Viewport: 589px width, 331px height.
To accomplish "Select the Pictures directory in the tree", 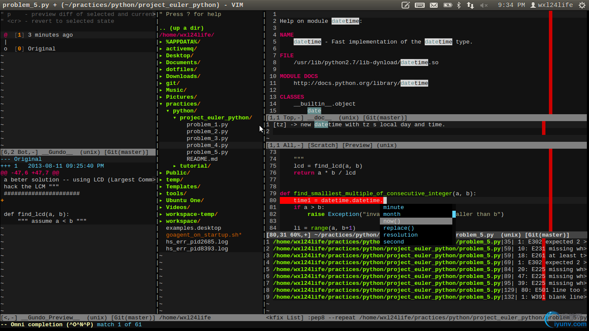I will 182,97.
